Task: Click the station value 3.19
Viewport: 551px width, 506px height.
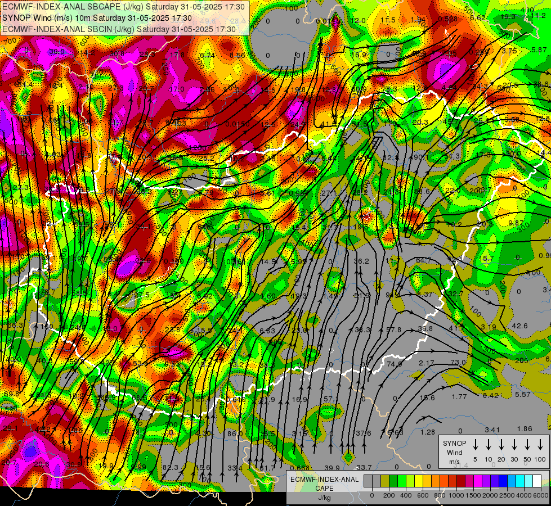Action: pos(489,327)
